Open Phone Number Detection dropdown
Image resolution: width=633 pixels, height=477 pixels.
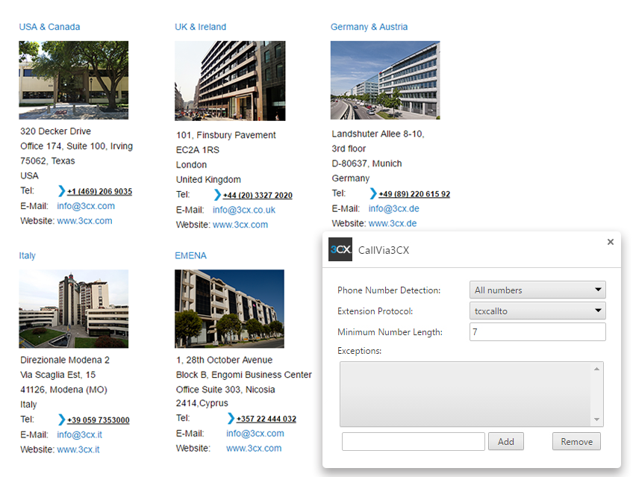[x=537, y=290]
